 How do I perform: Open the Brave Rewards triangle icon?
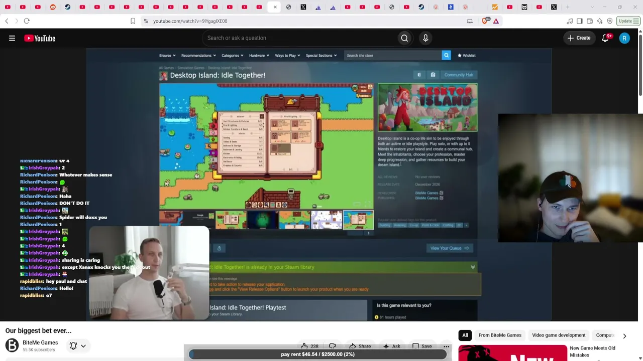[496, 21]
